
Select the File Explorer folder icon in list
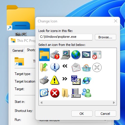click(44, 55)
